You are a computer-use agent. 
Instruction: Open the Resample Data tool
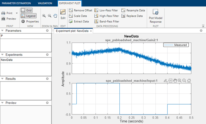(x=133, y=10)
